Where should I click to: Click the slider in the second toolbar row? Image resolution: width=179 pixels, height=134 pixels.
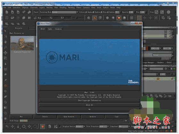[78, 18]
